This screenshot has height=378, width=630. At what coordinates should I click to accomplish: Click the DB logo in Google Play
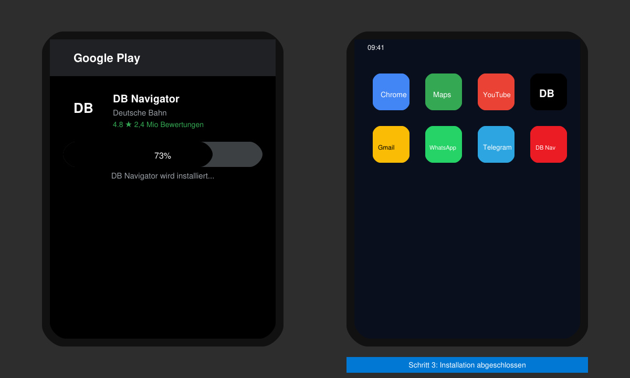click(83, 108)
